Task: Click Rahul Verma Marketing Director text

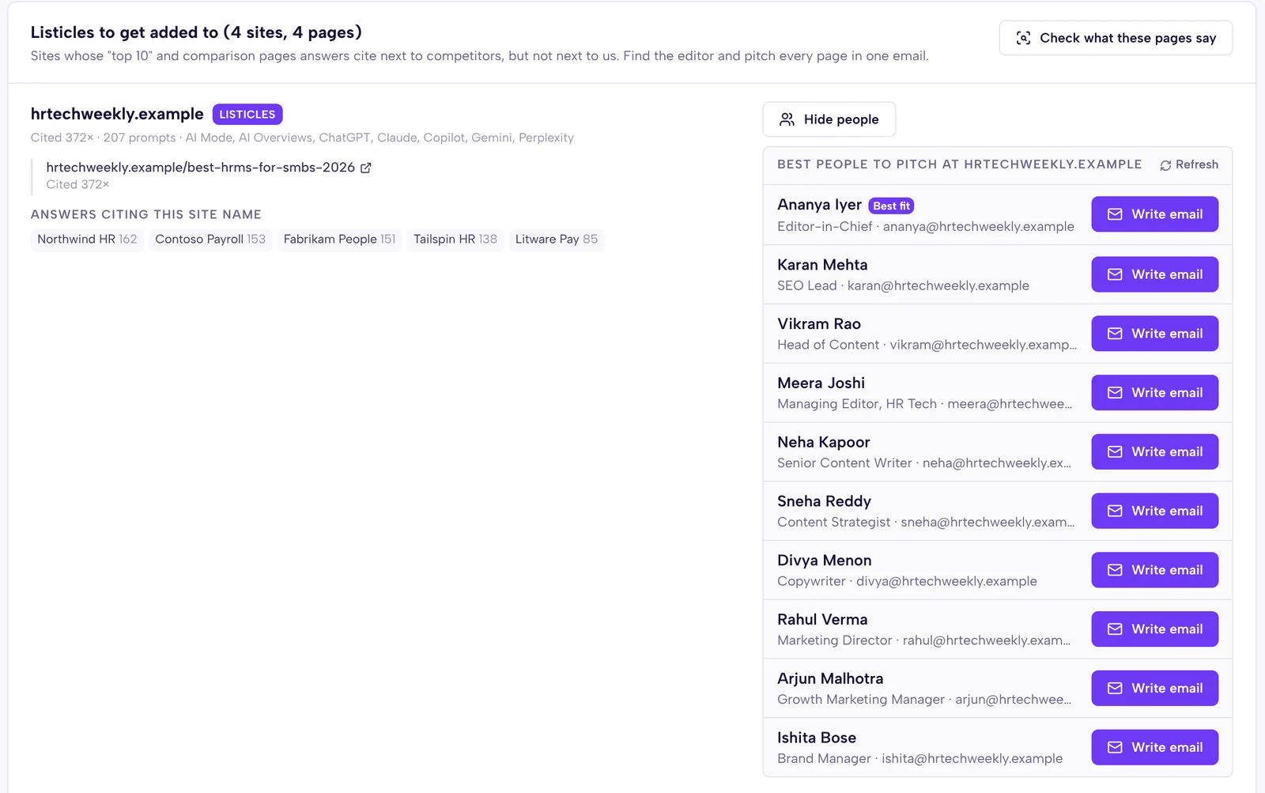Action: [923, 640]
